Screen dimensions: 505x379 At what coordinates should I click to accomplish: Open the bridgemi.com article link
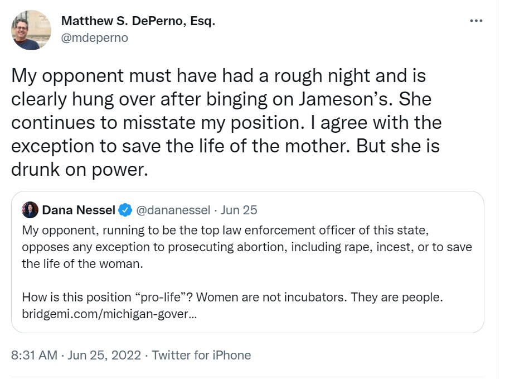point(109,313)
